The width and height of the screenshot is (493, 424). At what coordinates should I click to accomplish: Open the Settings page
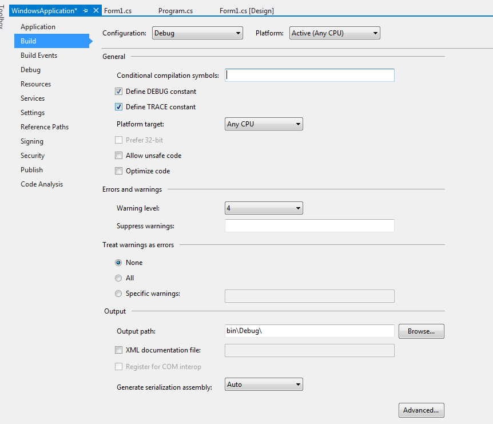(33, 113)
